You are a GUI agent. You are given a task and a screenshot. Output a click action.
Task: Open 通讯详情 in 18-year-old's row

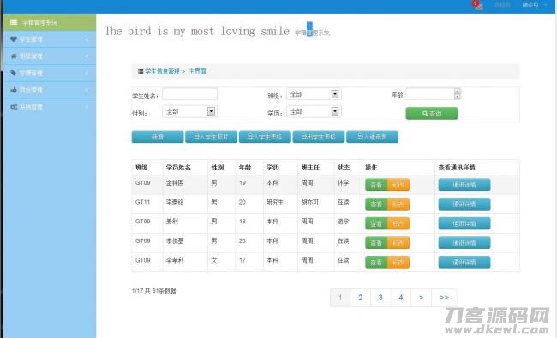(464, 223)
